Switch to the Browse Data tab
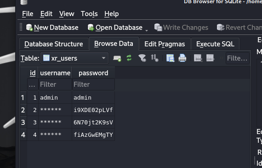The width and height of the screenshot is (262, 168). tap(114, 44)
